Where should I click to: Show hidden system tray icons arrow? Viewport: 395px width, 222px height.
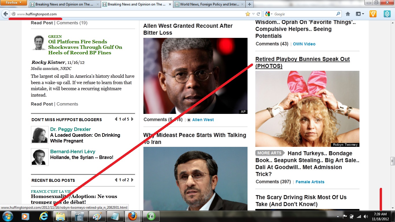coord(338,217)
